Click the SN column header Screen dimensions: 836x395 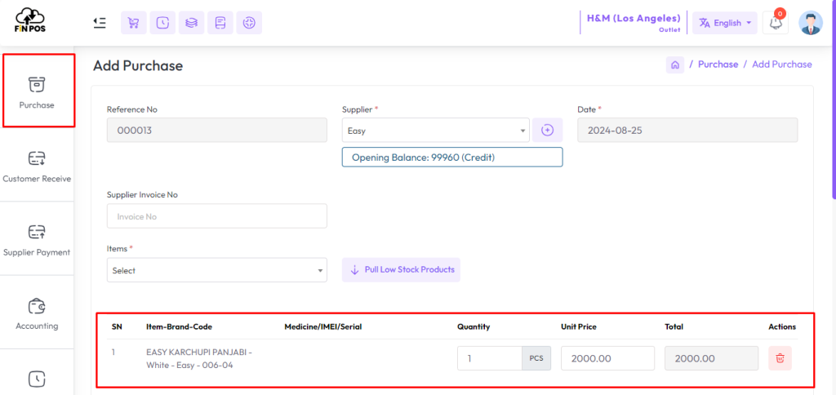click(117, 326)
